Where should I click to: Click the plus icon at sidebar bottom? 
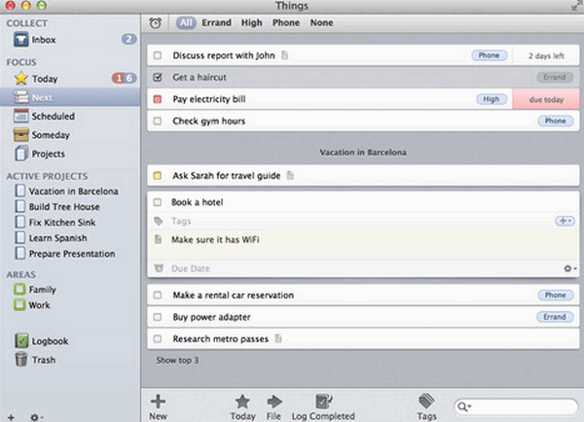pyautogui.click(x=11, y=417)
